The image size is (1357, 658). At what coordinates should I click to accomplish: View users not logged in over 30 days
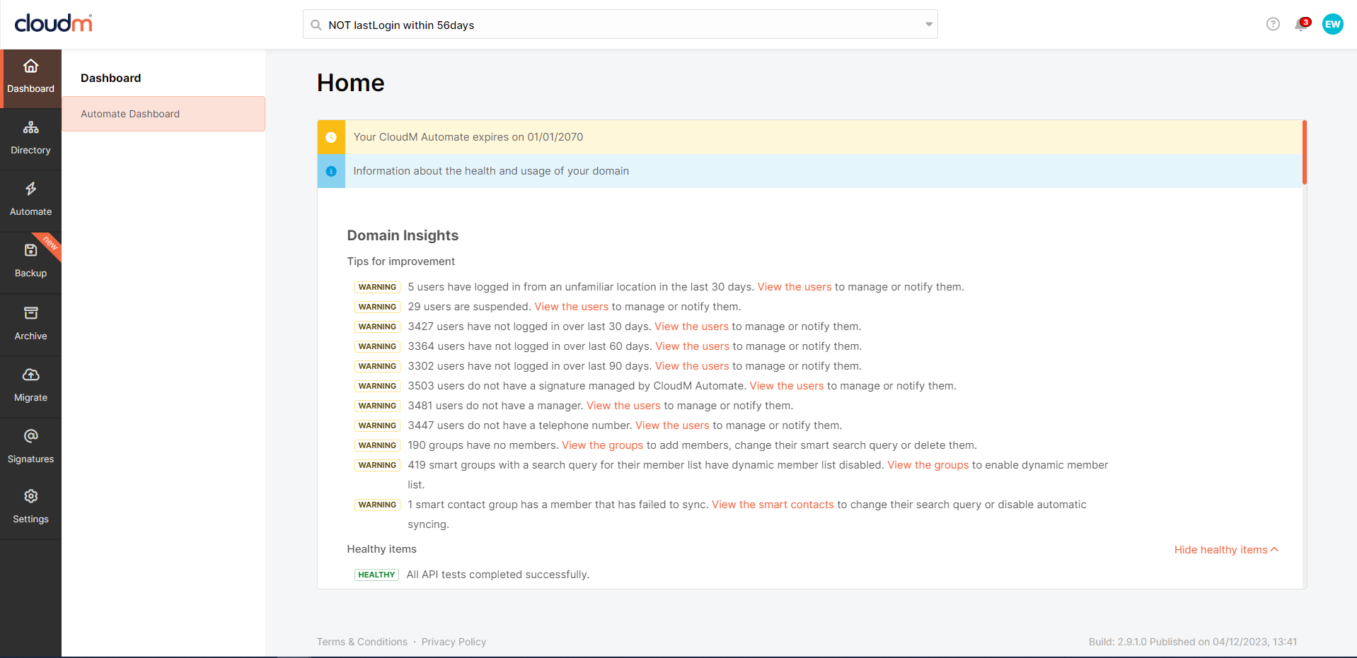(x=691, y=327)
